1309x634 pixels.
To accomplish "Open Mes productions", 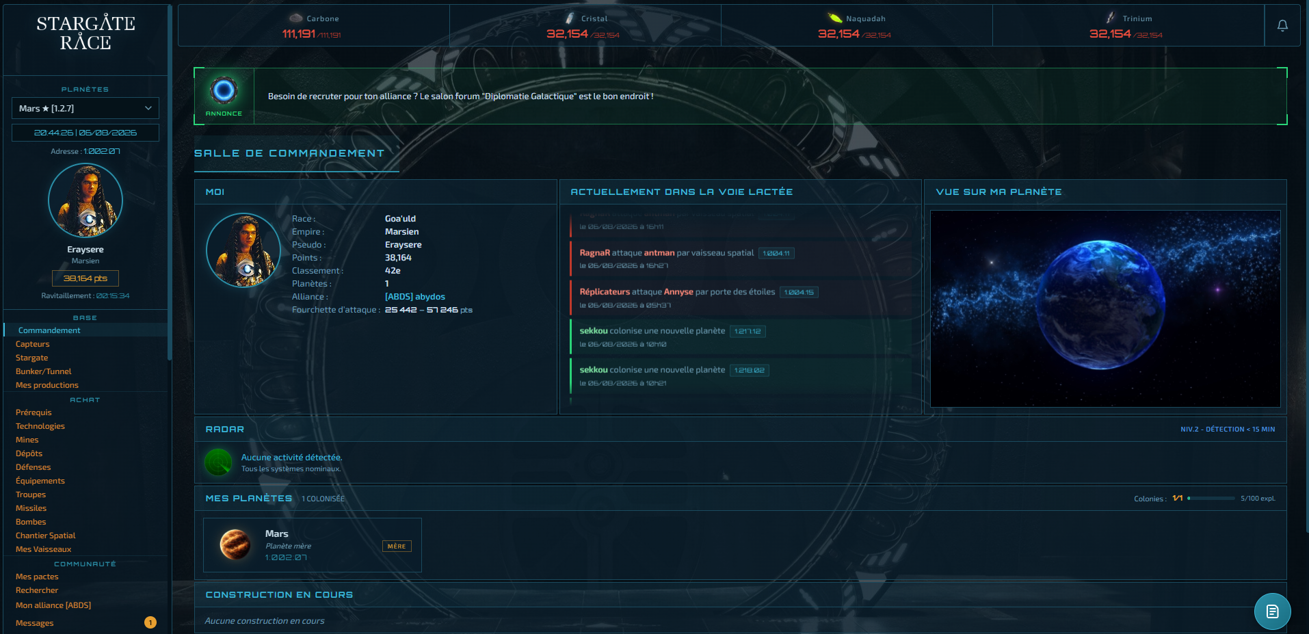I will point(47,385).
